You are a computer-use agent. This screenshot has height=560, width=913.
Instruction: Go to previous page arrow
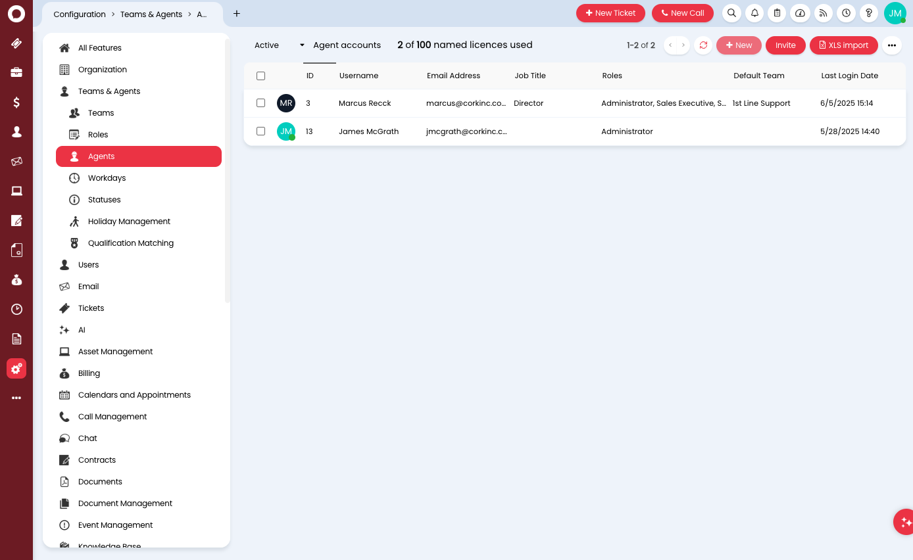670,45
